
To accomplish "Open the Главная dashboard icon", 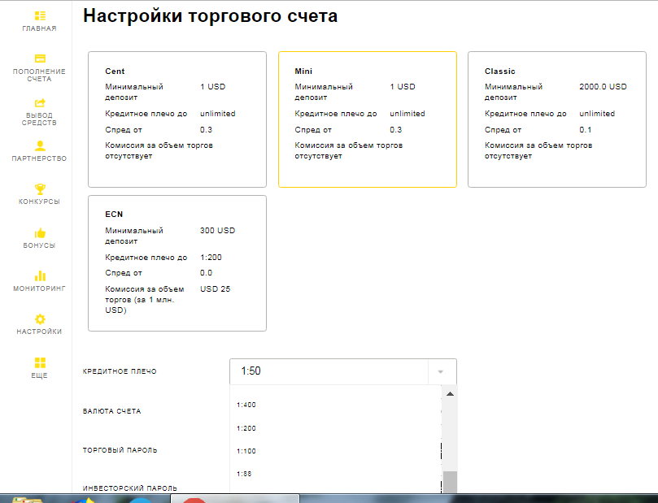I will (40, 16).
